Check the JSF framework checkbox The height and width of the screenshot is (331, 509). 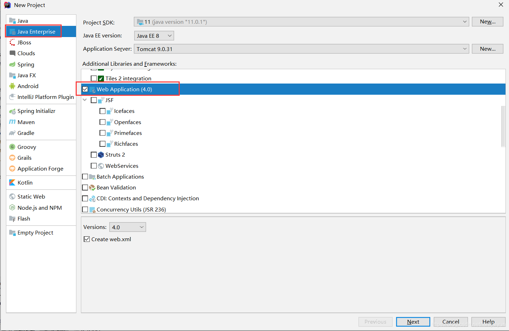click(94, 100)
